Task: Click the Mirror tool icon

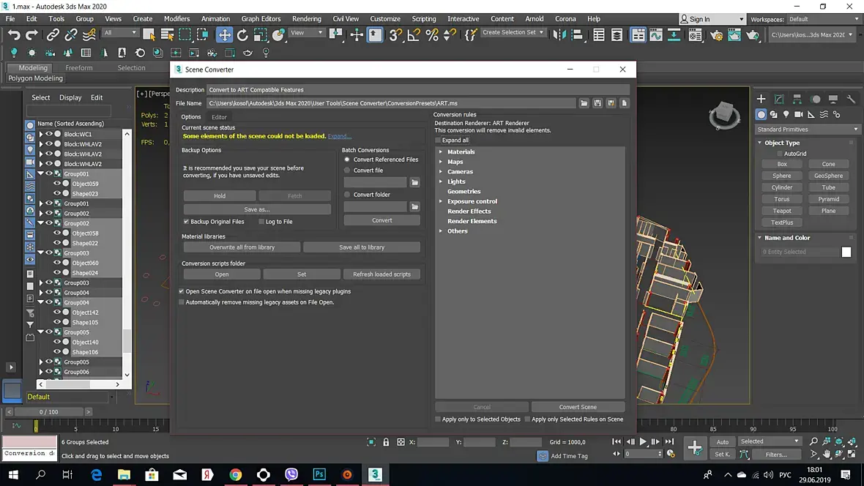Action: (x=560, y=34)
